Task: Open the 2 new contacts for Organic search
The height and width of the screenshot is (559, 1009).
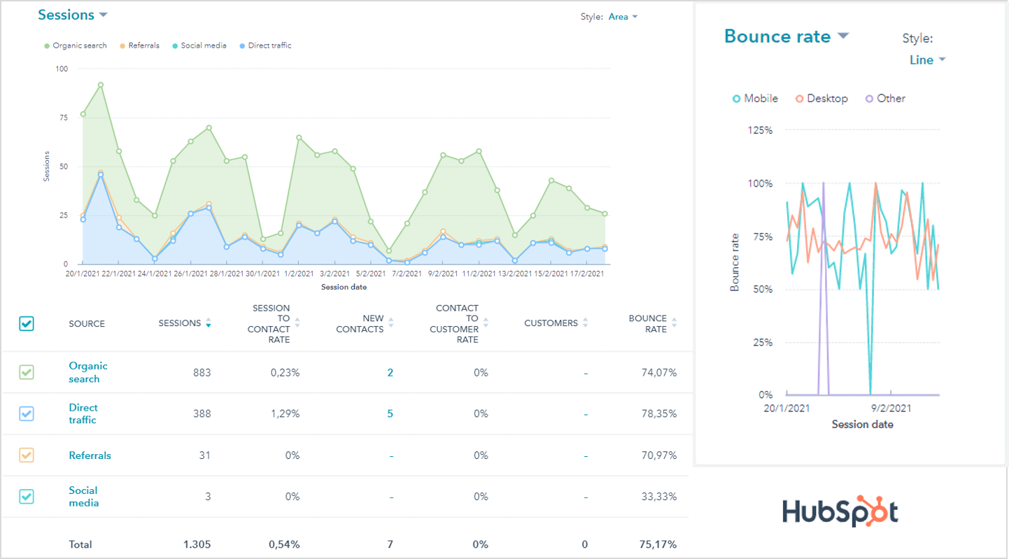Action: [390, 373]
